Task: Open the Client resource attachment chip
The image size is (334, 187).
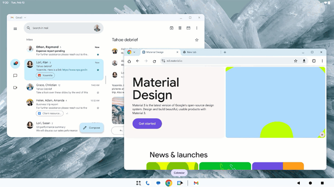Action: [x=50, y=113]
